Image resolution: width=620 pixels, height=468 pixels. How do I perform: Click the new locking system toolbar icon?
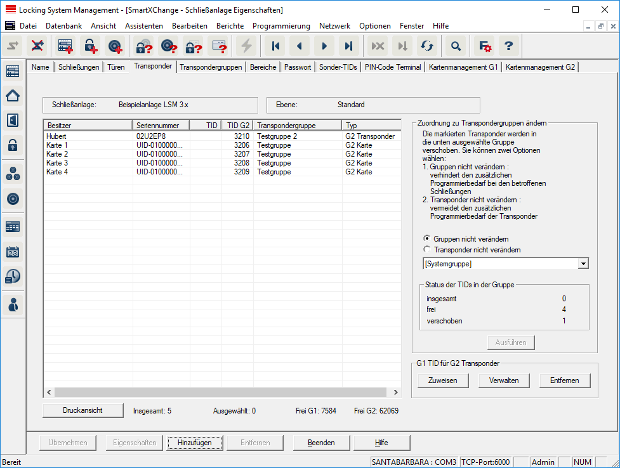(65, 46)
